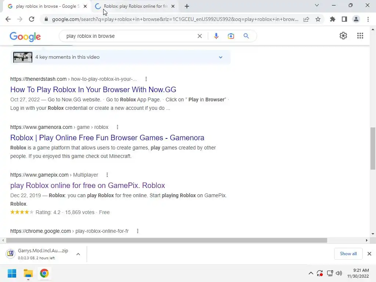Screen dimensions: 376x282
Task: Open Google quick settings gear
Action: click(343, 36)
